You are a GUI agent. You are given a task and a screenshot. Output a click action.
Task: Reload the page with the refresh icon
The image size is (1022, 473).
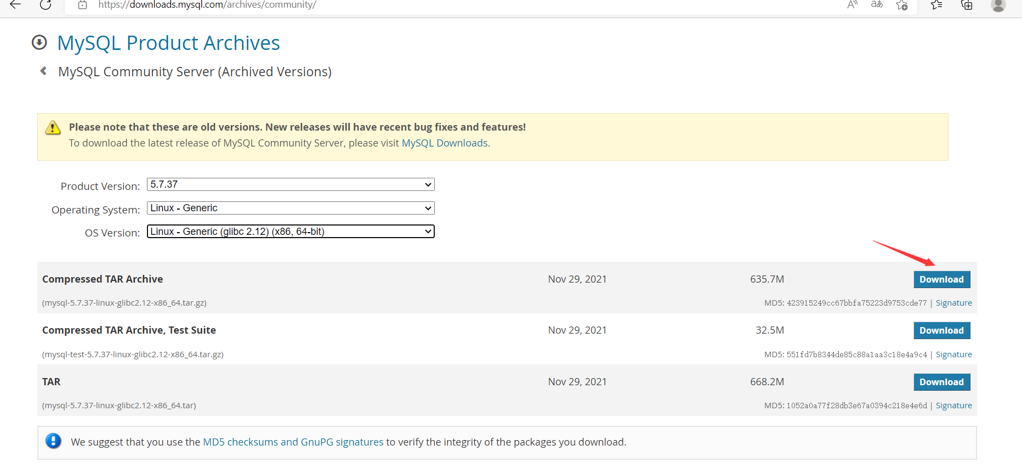46,4
